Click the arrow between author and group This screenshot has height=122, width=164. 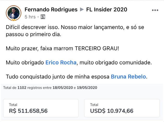[x=82, y=10]
